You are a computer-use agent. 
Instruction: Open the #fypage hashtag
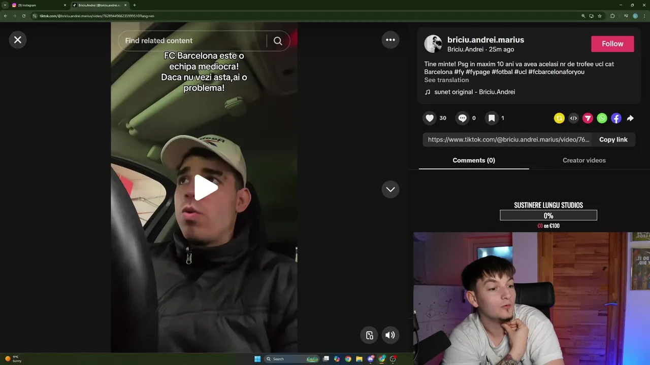point(478,72)
